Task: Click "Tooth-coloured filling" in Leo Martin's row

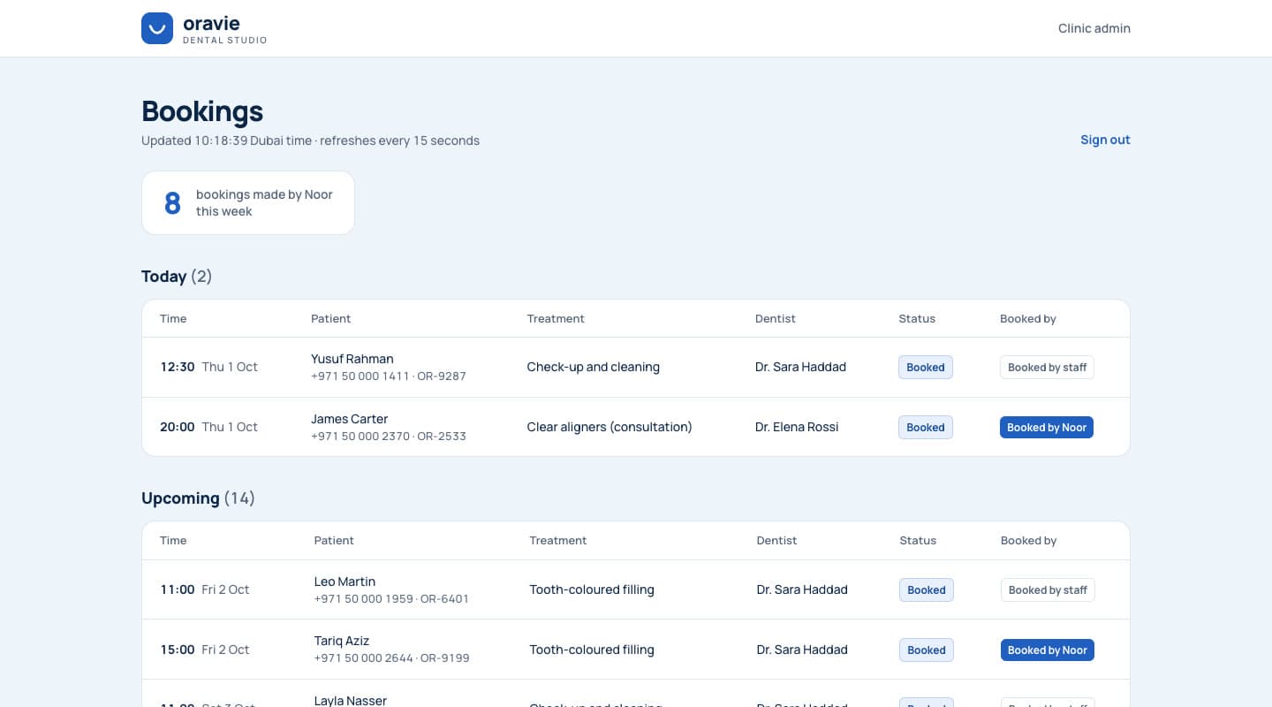Action: click(x=592, y=589)
